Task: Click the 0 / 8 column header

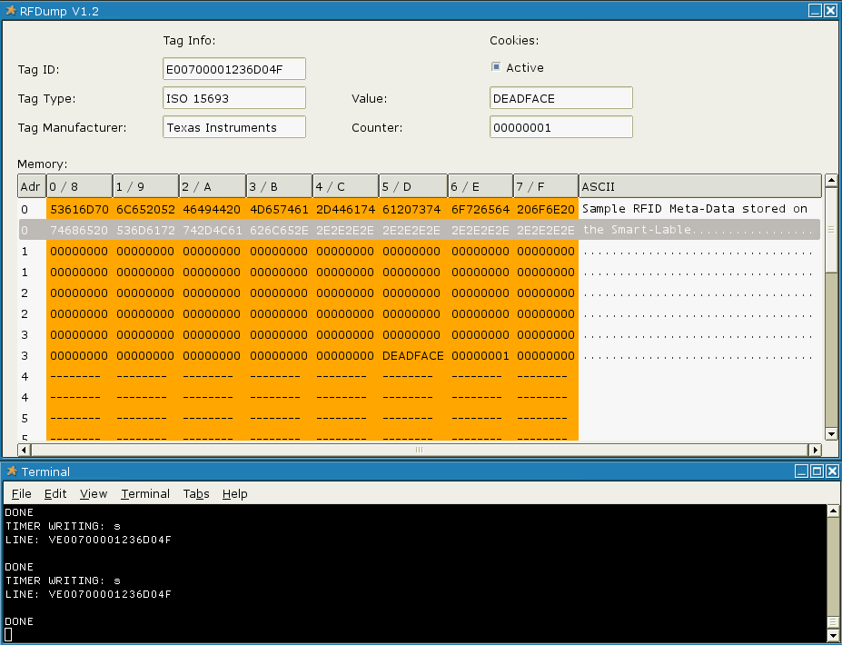Action: coord(79,186)
